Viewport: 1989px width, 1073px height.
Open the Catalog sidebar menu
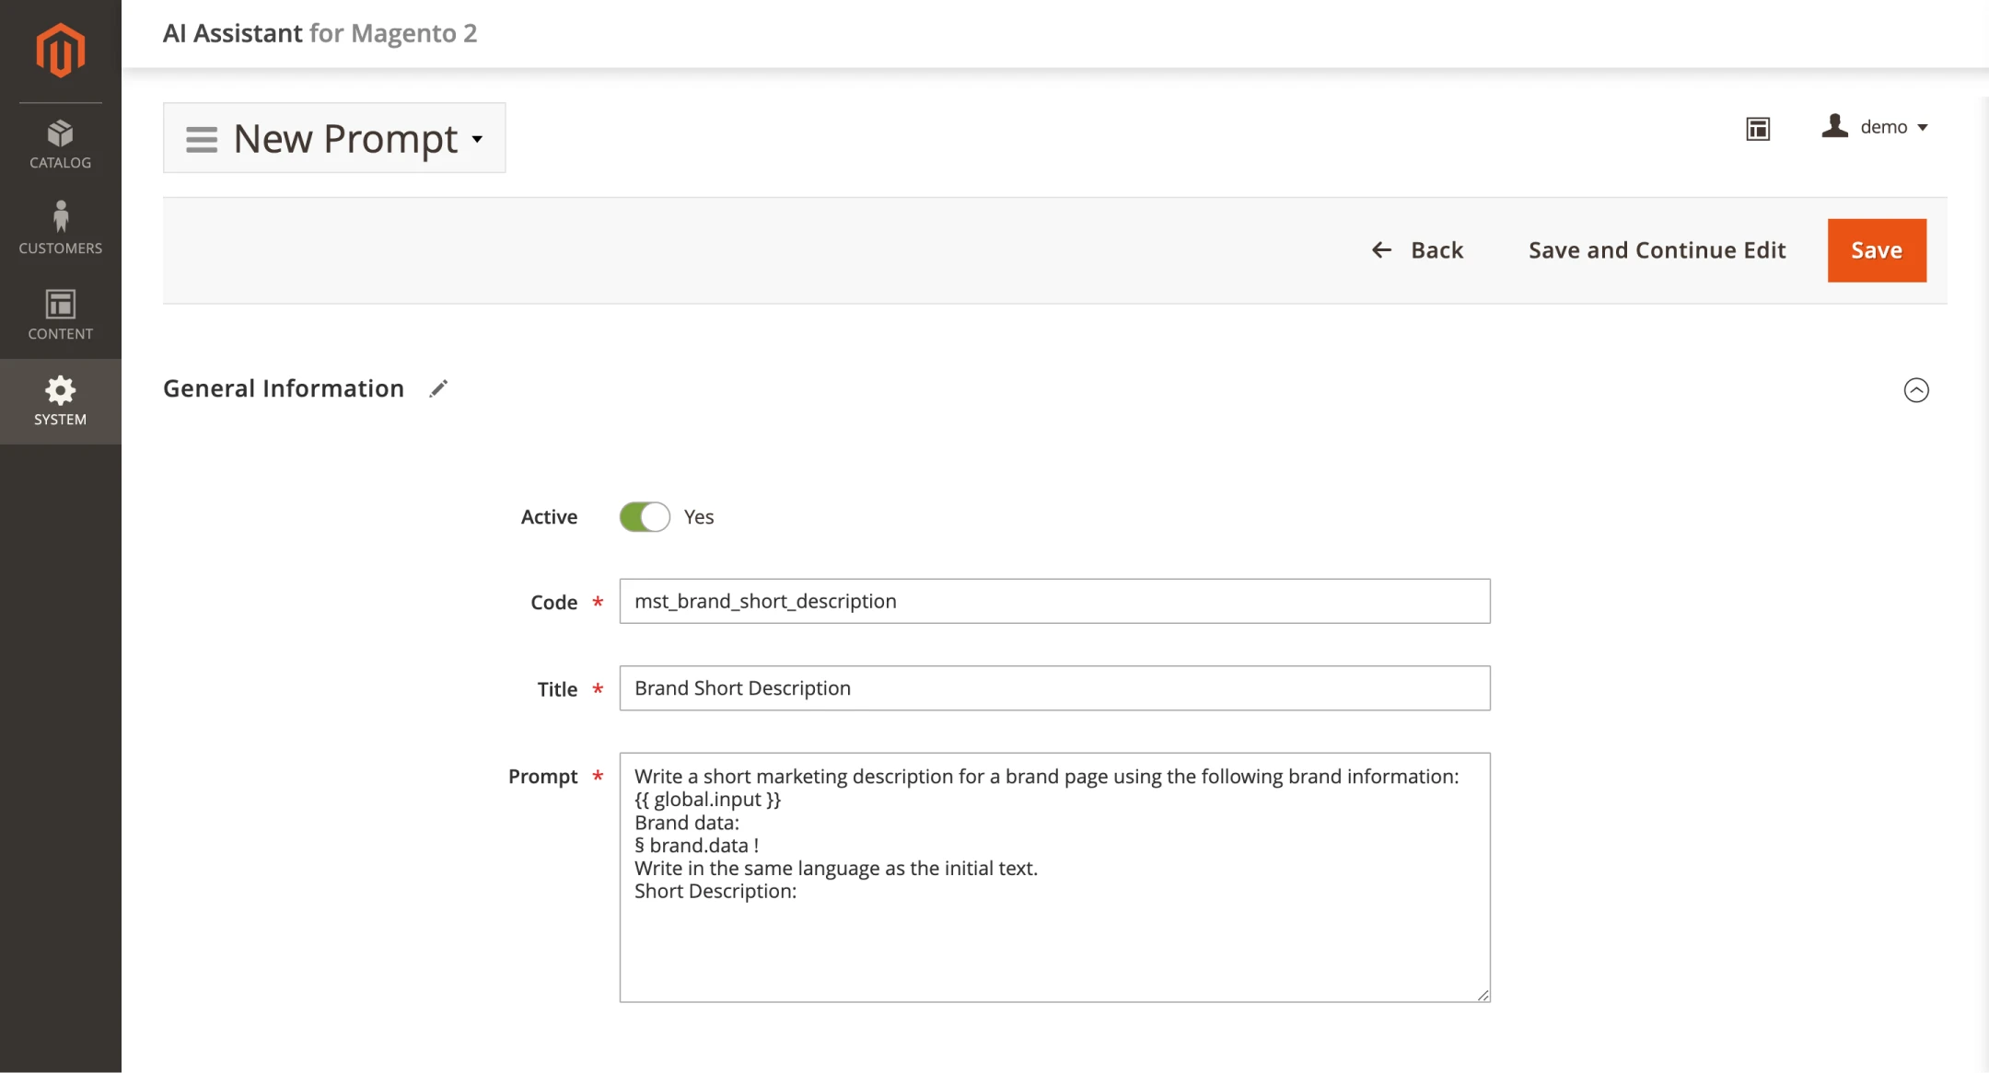pos(61,144)
